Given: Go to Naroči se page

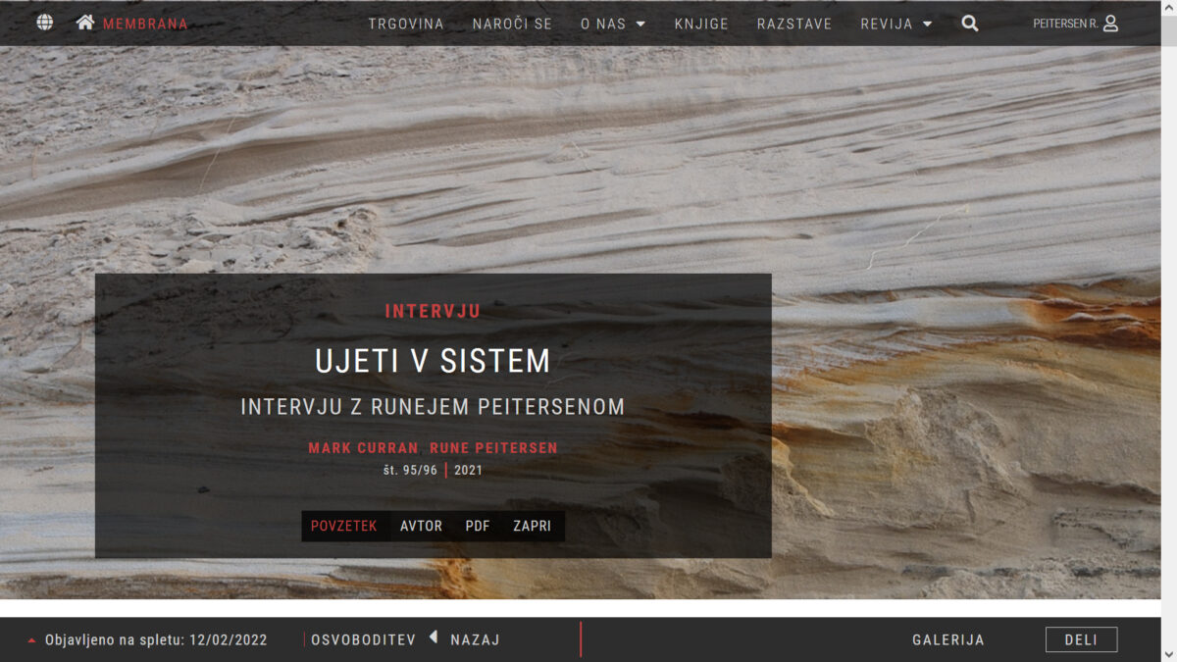Looking at the screenshot, I should pyautogui.click(x=512, y=24).
